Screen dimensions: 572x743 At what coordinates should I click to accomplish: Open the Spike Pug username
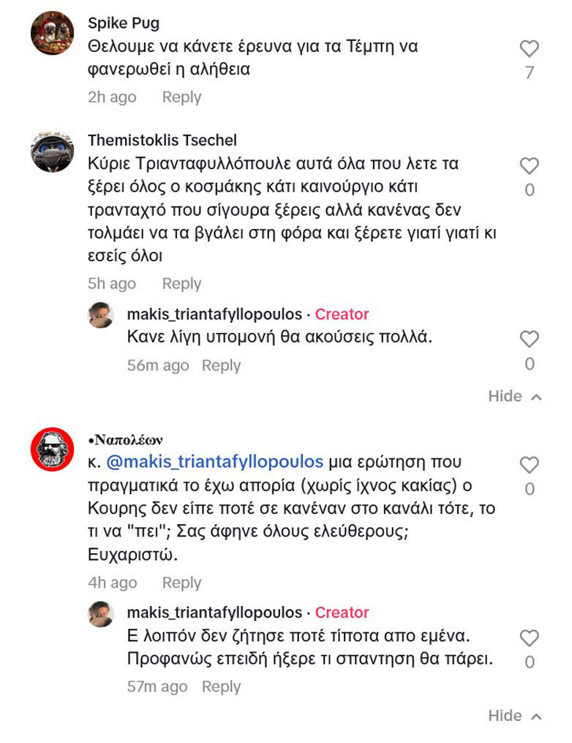(x=124, y=23)
